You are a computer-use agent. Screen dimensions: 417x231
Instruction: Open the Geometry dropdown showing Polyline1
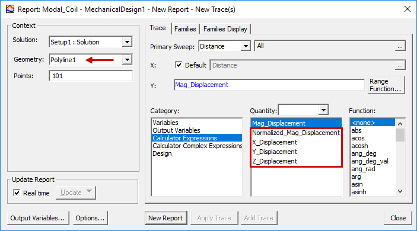127,59
